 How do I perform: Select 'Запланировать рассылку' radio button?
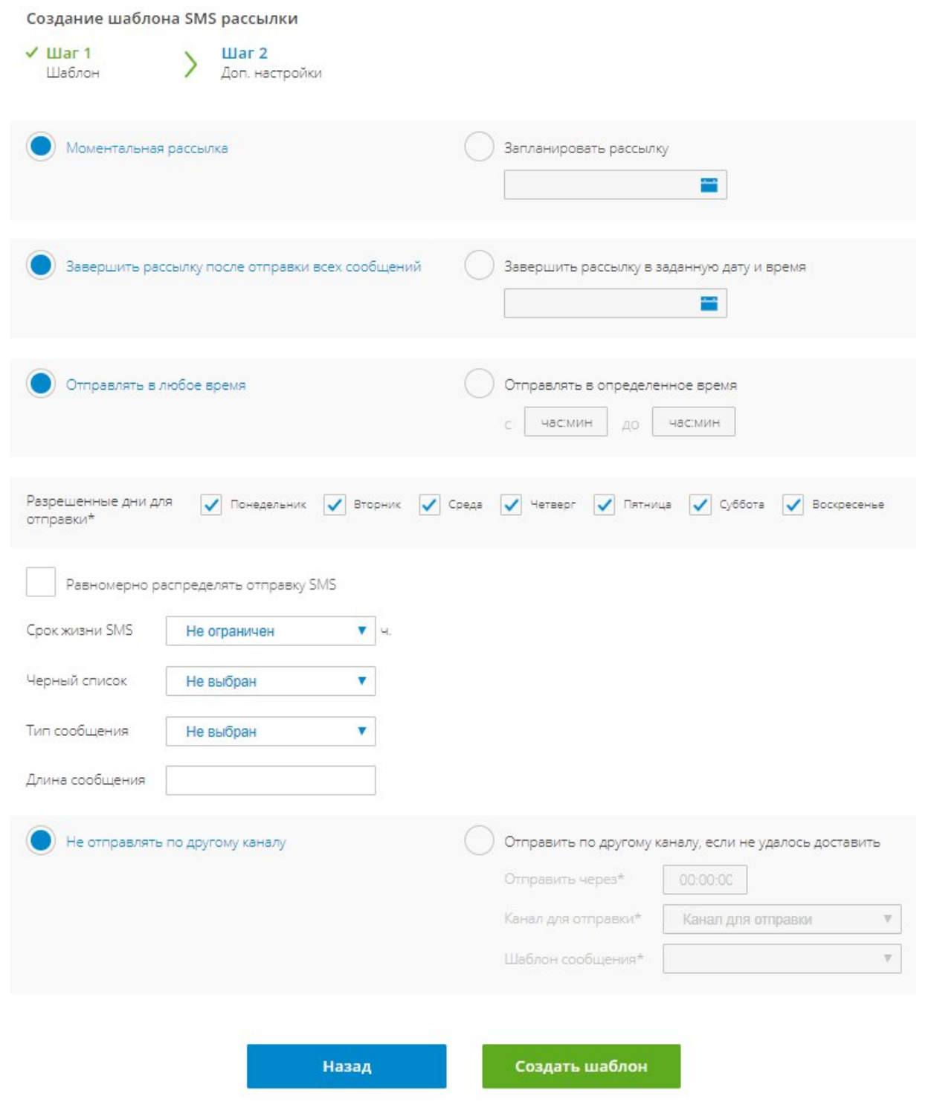tap(479, 147)
